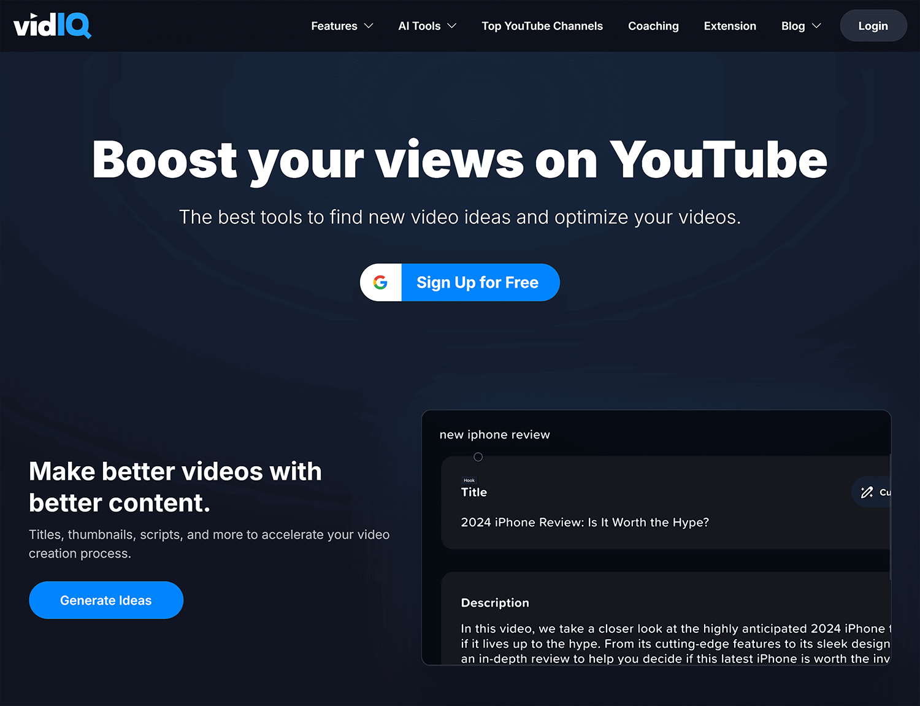Screen dimensions: 920x706
Task: Click the small Hook tag above Title
Action: [x=469, y=480]
